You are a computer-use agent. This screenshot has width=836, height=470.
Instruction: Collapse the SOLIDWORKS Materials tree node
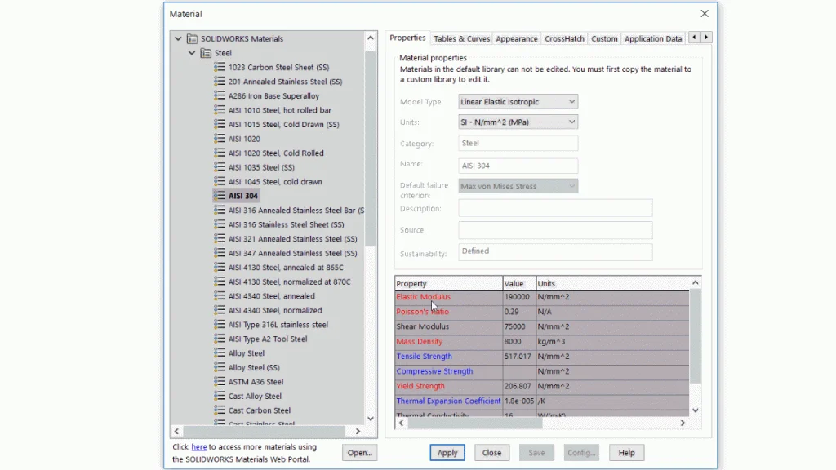coord(178,38)
